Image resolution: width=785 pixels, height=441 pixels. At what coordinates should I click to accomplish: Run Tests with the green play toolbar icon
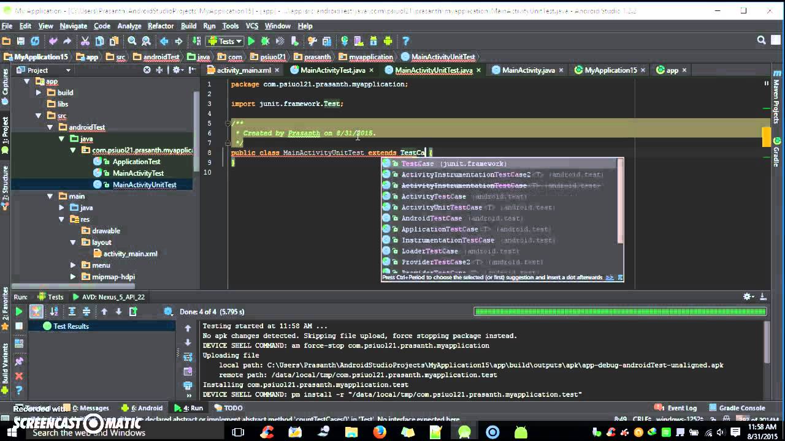tap(251, 41)
